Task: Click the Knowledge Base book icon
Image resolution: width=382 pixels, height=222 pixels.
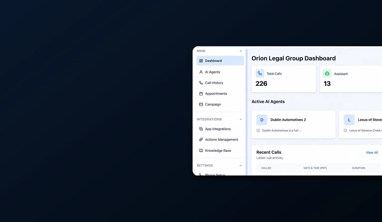Action: [201, 151]
